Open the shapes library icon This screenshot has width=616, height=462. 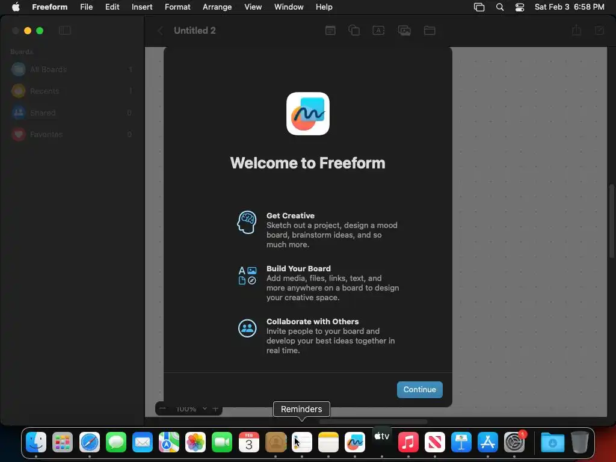tap(354, 30)
